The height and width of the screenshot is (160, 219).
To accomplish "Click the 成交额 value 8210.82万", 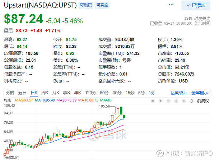I will click(x=125, y=47).
